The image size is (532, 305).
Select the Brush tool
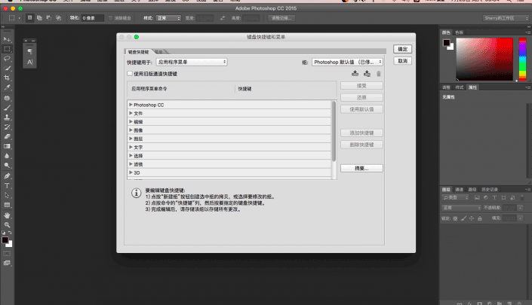7,108
